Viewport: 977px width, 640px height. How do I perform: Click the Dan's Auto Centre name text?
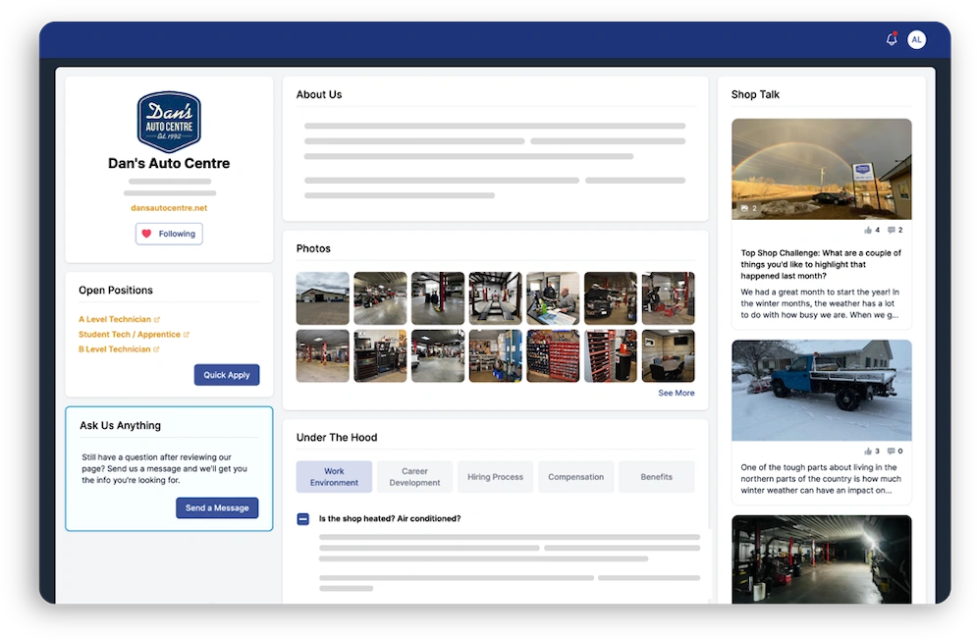(x=169, y=163)
